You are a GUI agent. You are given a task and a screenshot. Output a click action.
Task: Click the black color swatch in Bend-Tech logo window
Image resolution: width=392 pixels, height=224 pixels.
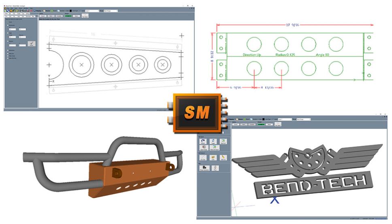264,119
